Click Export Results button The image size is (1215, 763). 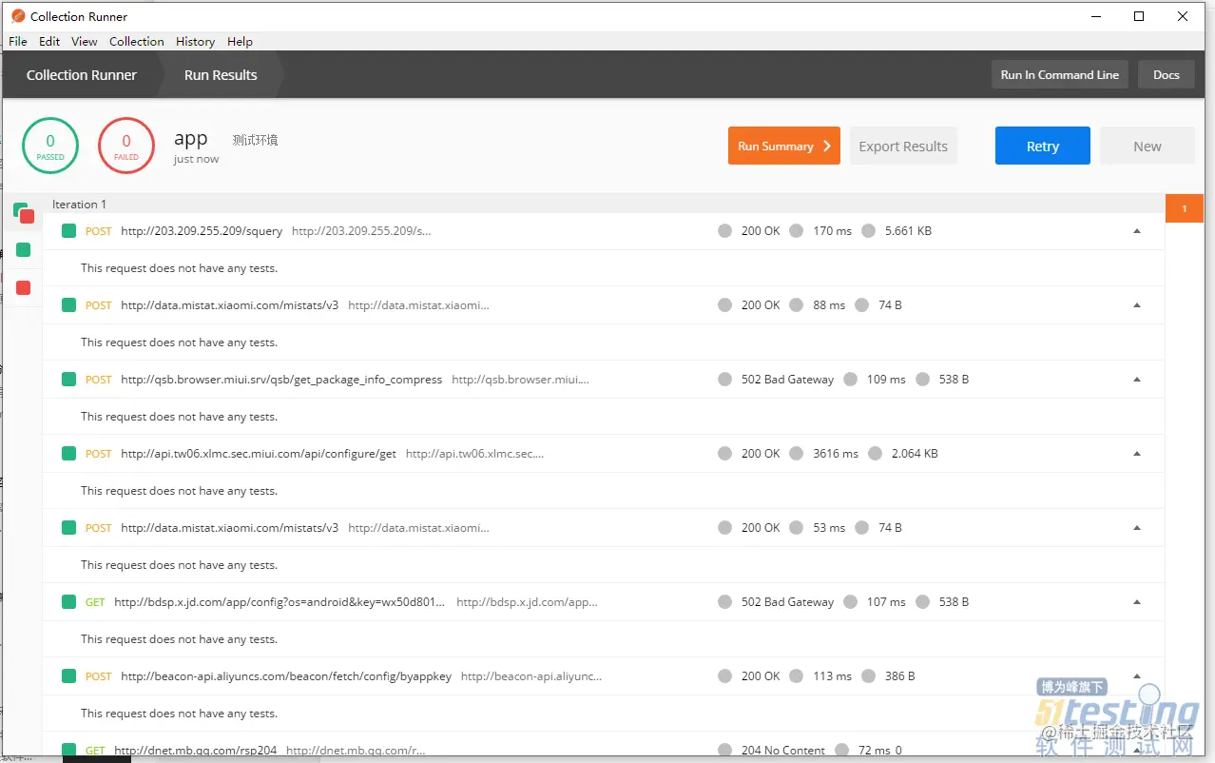(x=903, y=146)
